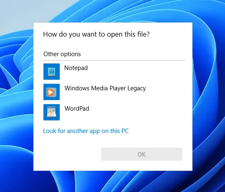Select the Notepad app icon
The image size is (225, 192).
coord(52,72)
